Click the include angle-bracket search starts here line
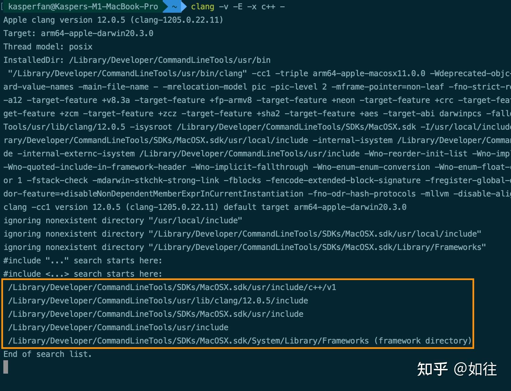Image resolution: width=511 pixels, height=391 pixels. click(x=82, y=274)
